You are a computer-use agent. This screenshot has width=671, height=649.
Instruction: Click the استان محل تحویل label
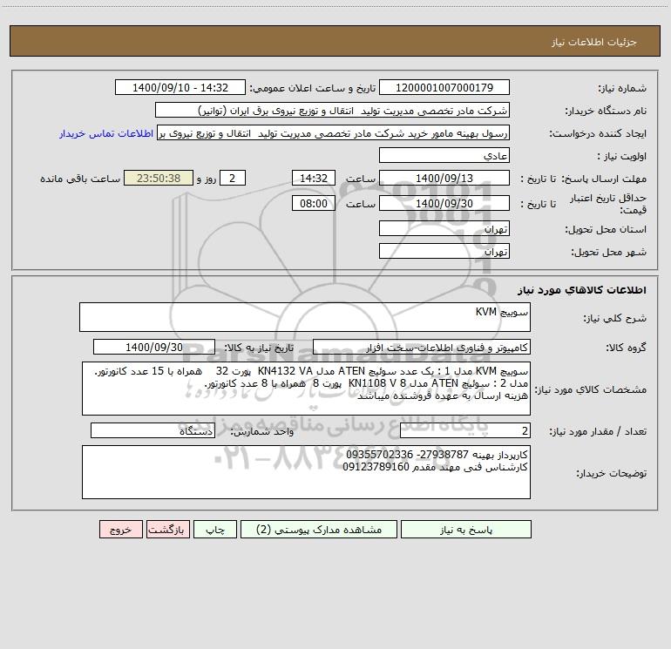606,229
